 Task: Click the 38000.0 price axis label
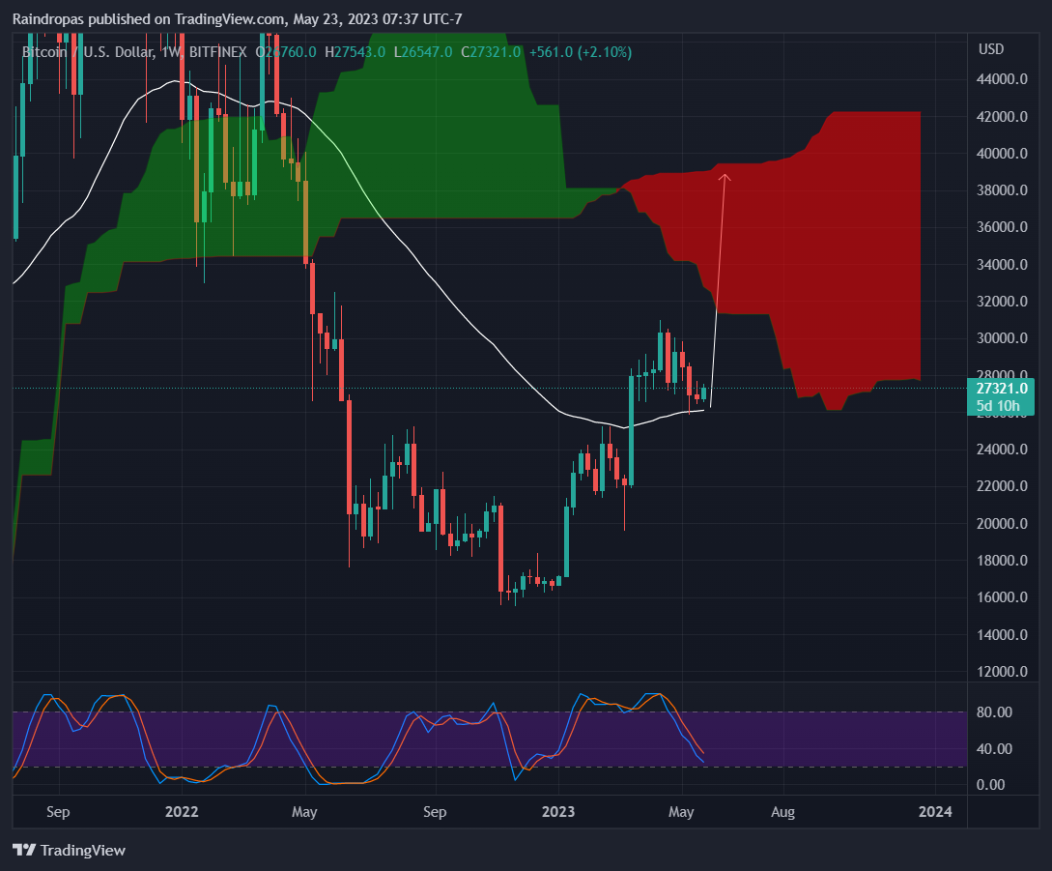tap(1002, 190)
